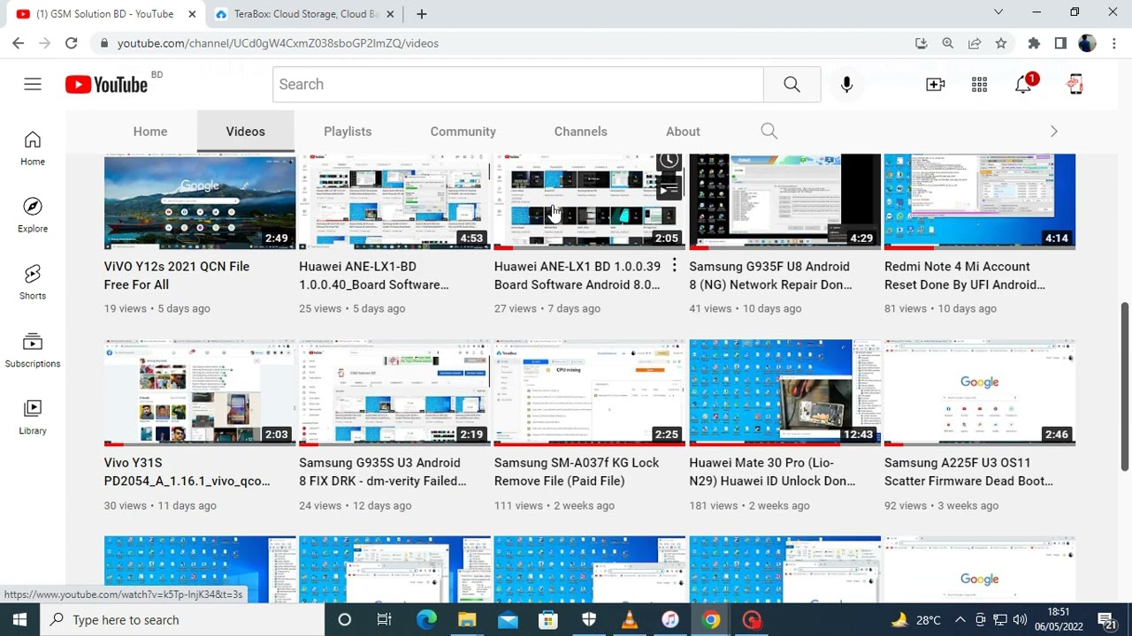
Task: Open Chrome tab search dropdown
Action: (x=998, y=12)
